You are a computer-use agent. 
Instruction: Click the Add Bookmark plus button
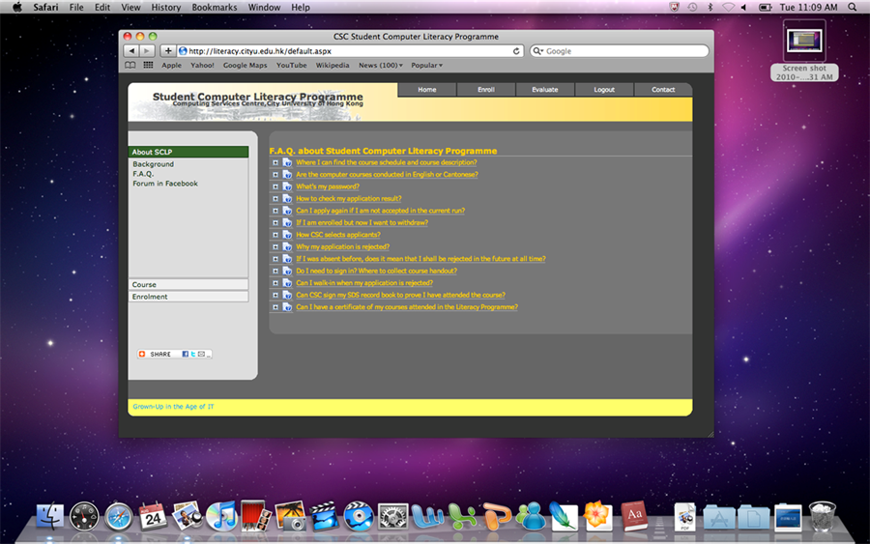point(167,51)
